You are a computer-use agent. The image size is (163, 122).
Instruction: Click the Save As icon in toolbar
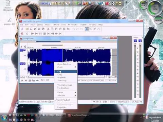35,29
